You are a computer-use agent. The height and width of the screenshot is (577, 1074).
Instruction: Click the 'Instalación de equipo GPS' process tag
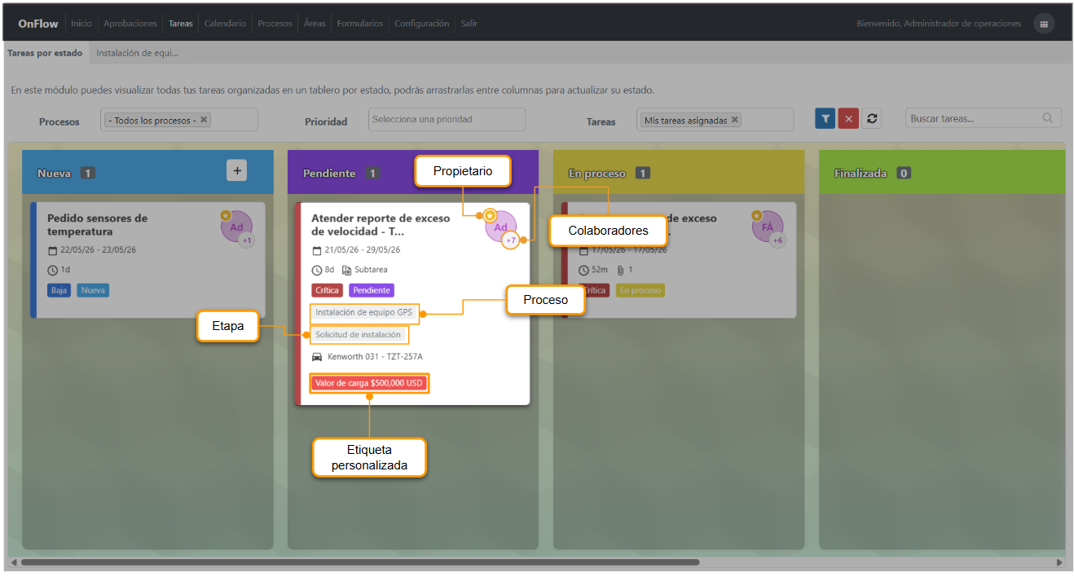364,312
